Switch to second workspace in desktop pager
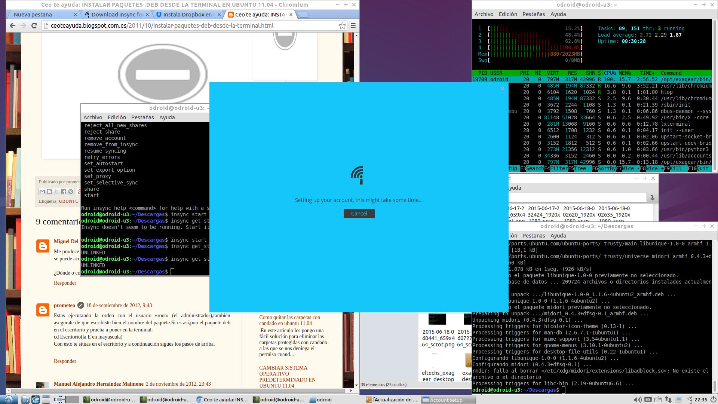This screenshot has height=404, width=718. pos(73,400)
